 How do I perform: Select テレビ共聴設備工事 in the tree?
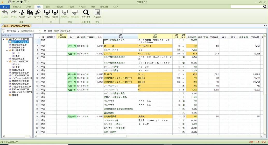[20, 76]
